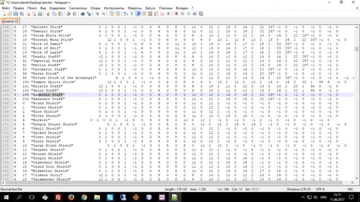Zoom out using the toolbar magnifier
This screenshot has height=202, width=360.
pyautogui.click(x=103, y=14)
